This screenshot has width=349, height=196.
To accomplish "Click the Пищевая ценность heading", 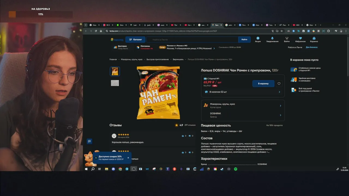I will coord(216,125).
